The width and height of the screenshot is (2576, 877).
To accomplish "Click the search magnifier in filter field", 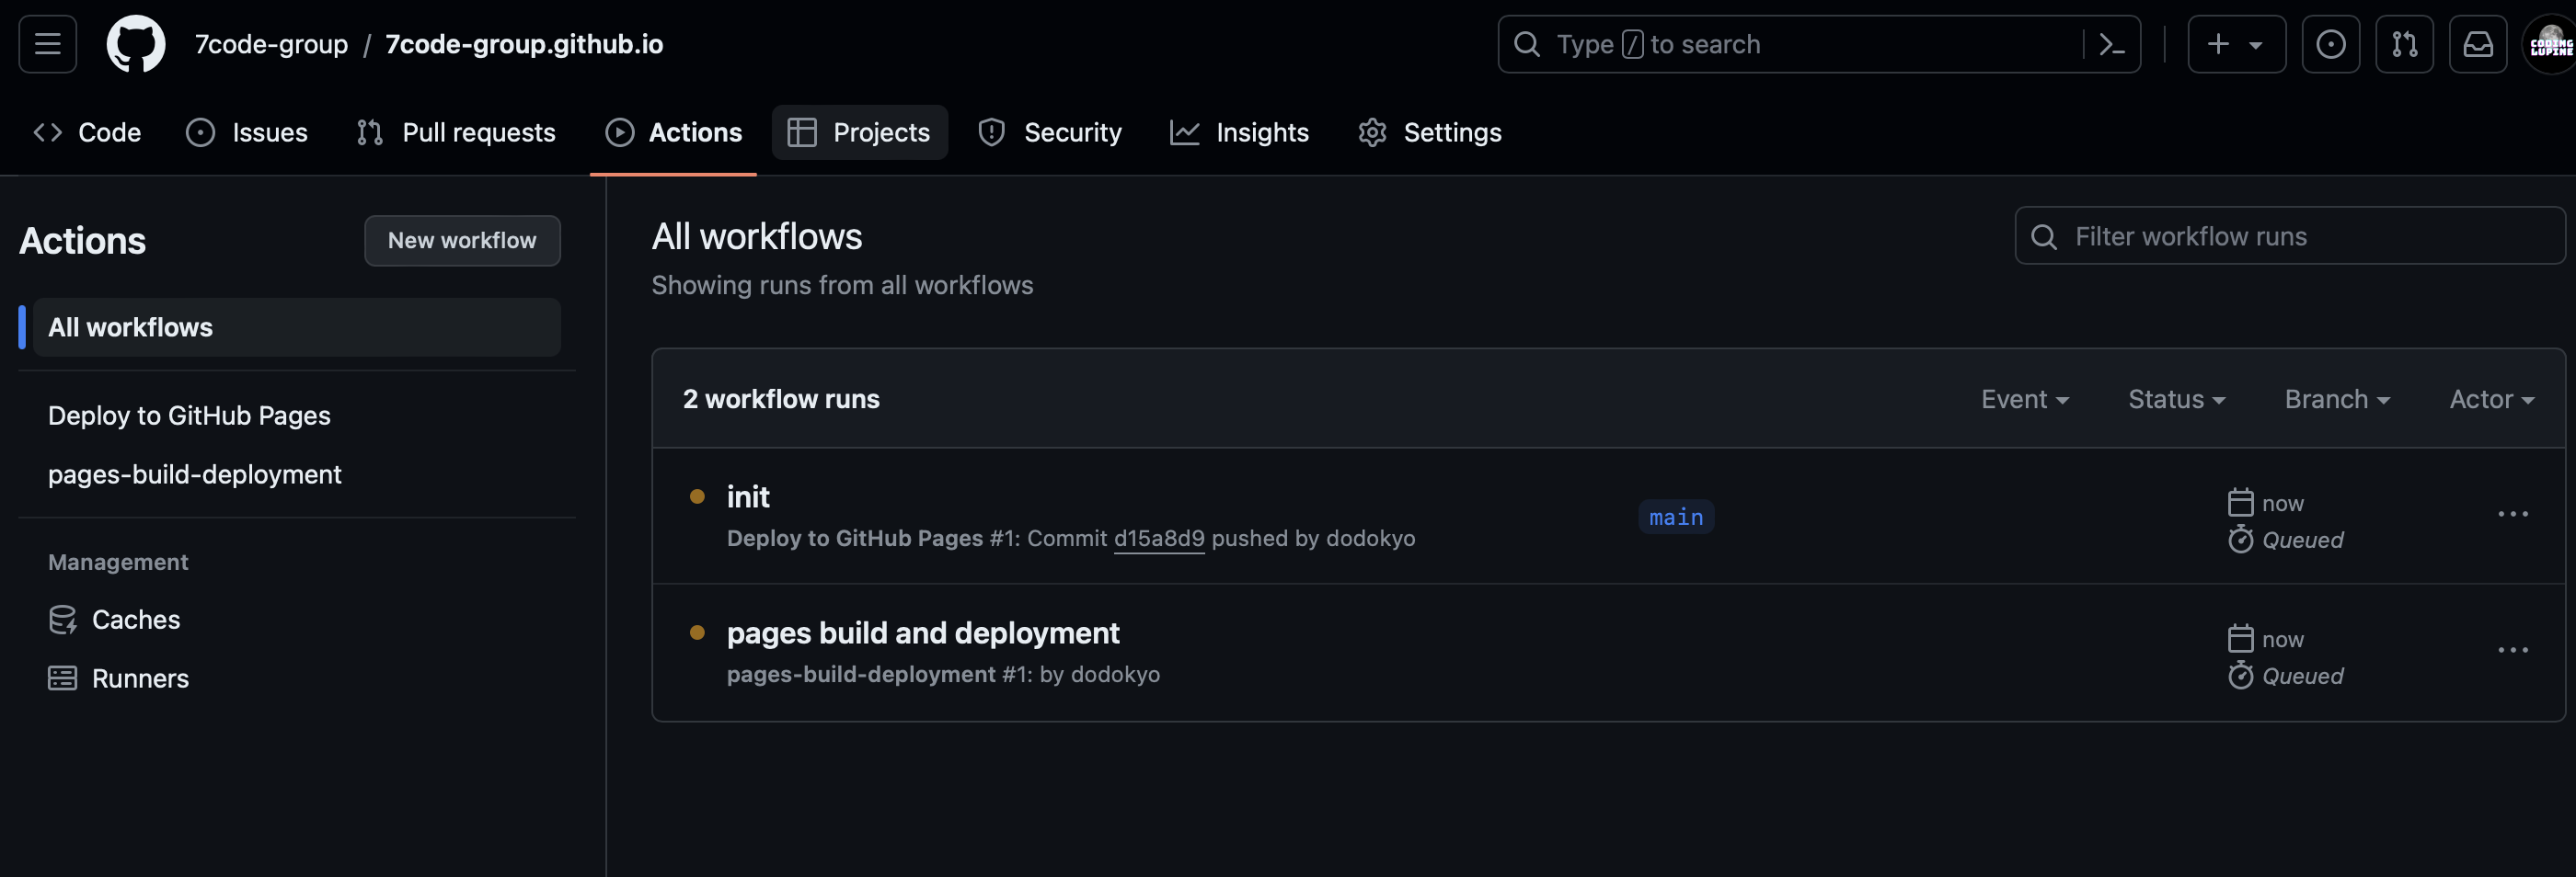I will coord(2044,237).
